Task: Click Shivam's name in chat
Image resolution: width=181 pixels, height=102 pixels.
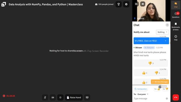Action: (139, 48)
